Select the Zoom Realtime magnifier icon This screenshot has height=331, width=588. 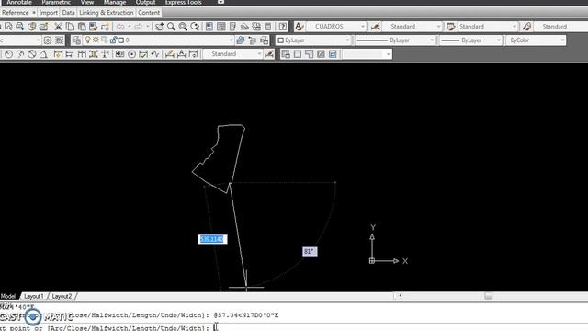click(x=172, y=27)
